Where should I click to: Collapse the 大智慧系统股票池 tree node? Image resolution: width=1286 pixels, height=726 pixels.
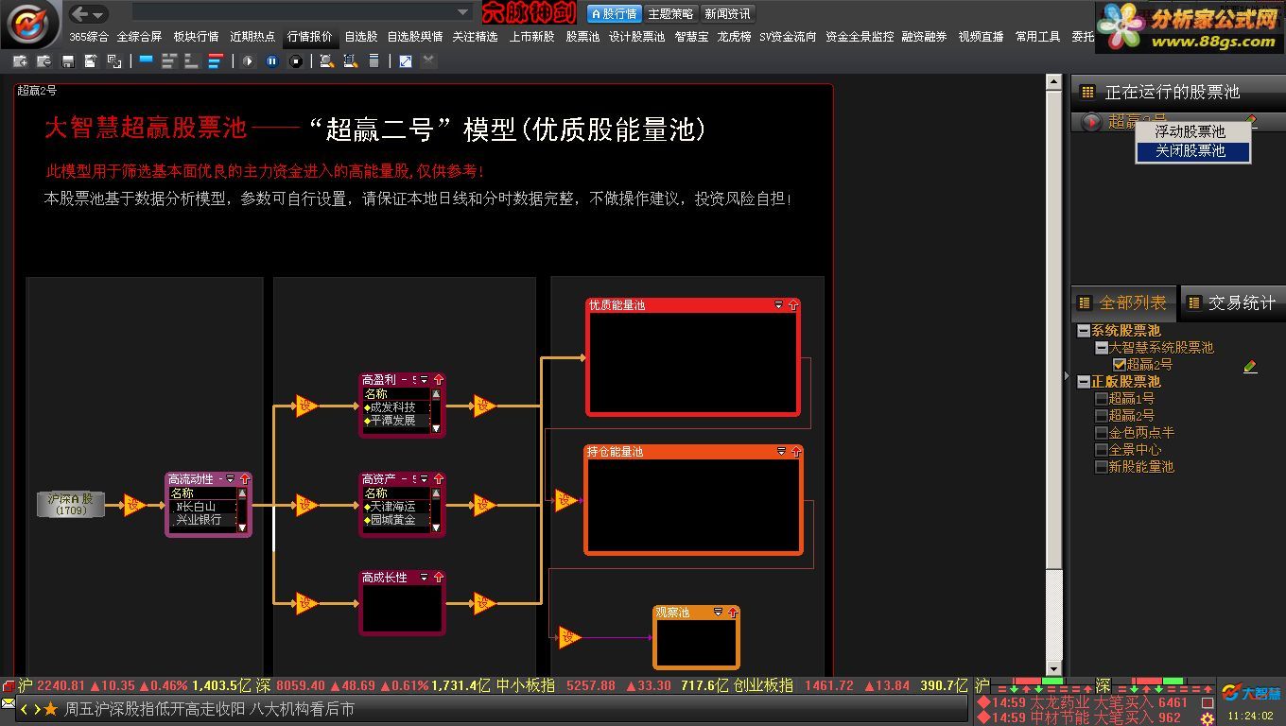1101,348
